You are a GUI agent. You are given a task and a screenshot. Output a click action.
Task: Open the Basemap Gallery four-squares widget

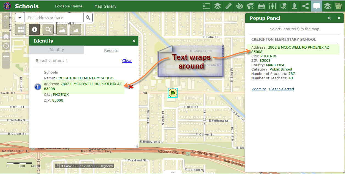click(x=21, y=29)
